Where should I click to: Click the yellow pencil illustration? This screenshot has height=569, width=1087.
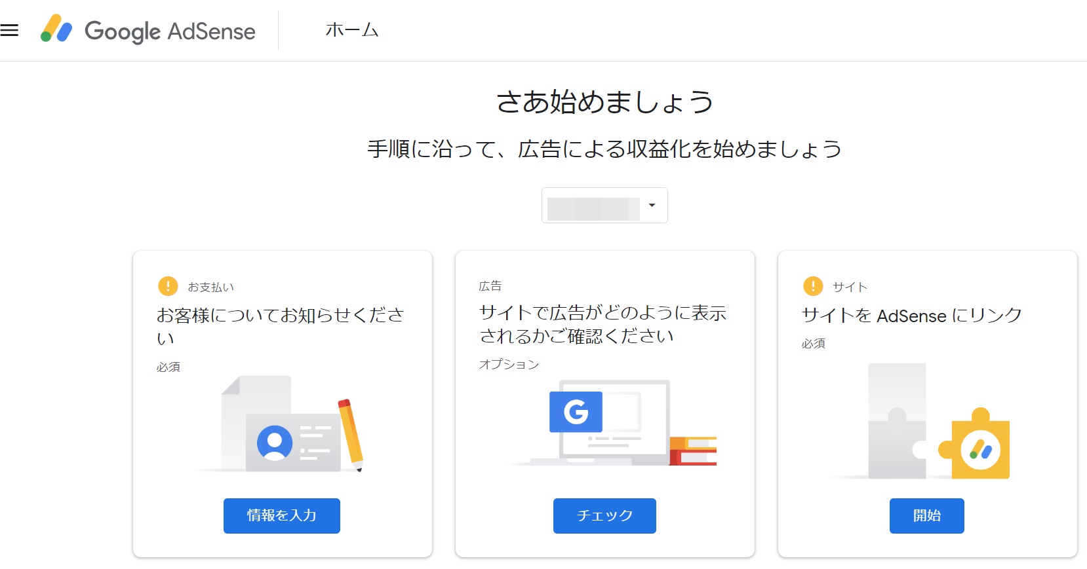coord(351,434)
